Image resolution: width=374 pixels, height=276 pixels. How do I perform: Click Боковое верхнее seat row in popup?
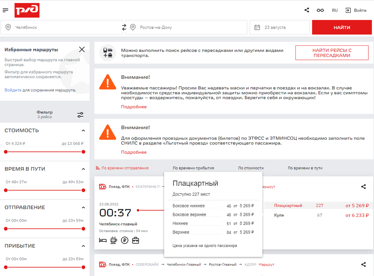[x=213, y=214]
